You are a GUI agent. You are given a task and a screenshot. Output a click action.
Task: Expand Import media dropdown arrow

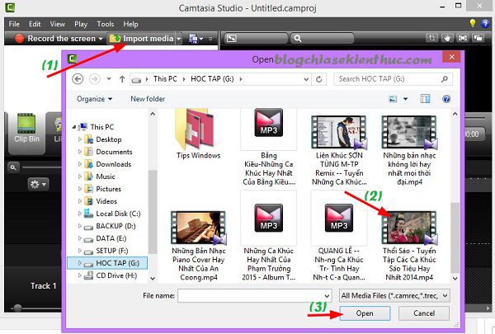(179, 39)
